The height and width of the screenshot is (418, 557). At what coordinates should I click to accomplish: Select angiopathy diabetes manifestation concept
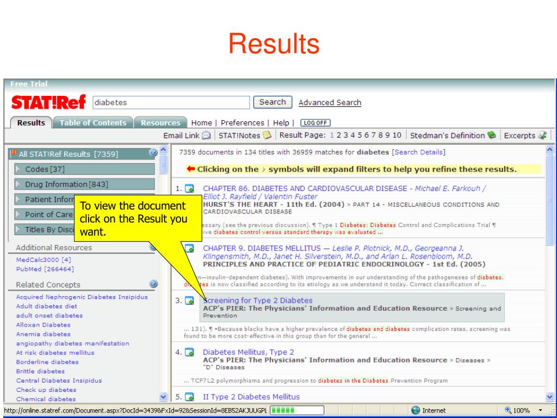tap(72, 343)
